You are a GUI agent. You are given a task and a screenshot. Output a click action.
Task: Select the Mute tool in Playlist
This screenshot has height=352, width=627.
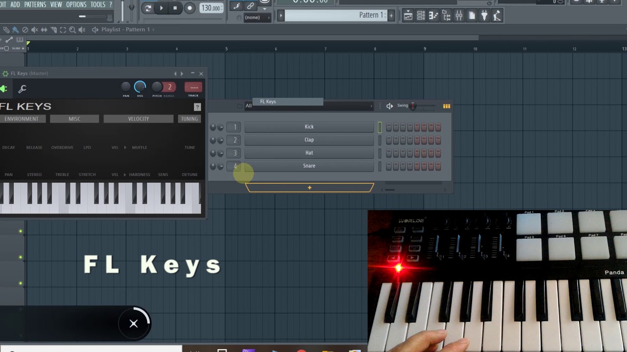[x=35, y=30]
